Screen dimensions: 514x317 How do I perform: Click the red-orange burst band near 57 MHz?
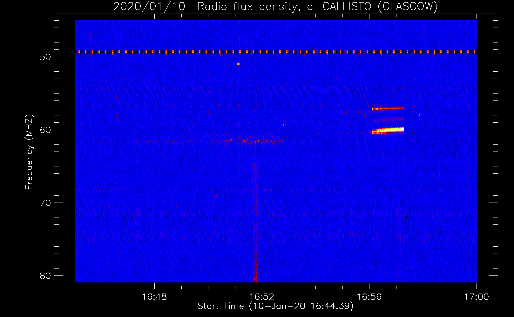point(388,108)
